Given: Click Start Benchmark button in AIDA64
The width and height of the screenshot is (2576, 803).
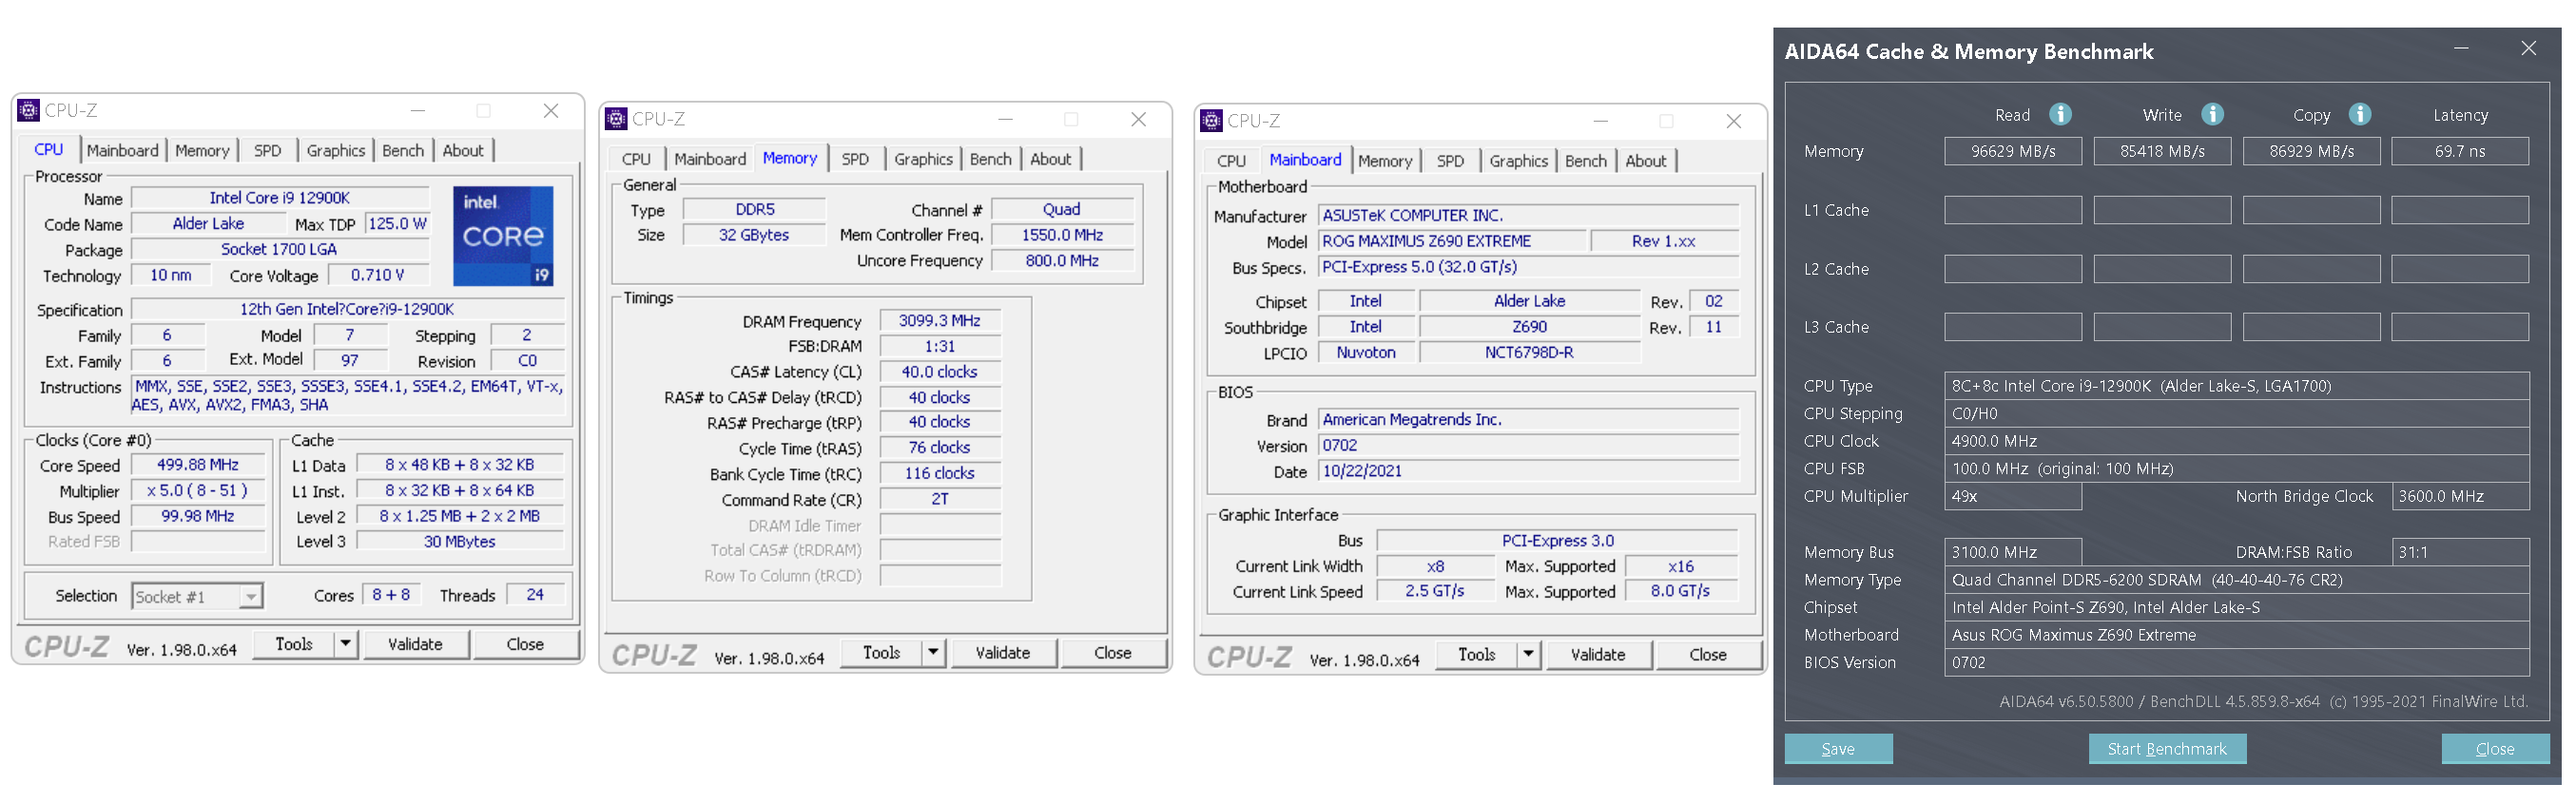Looking at the screenshot, I should click(x=2167, y=749).
